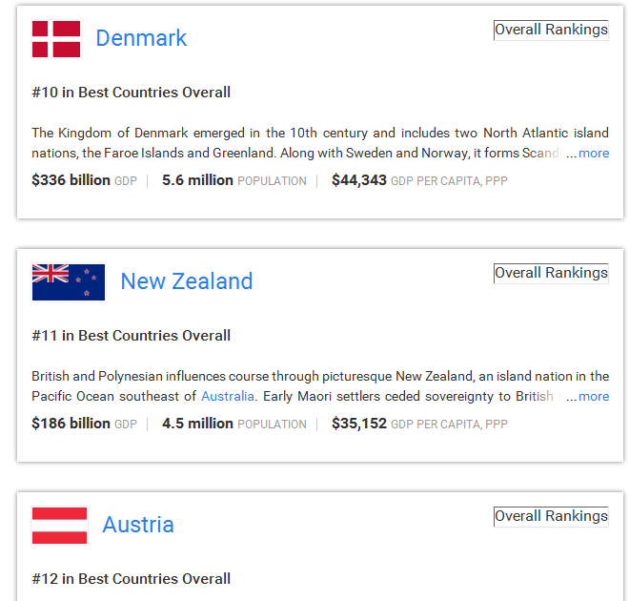Click New Zealand's 4.5 million population figure
The height and width of the screenshot is (601, 629).
[197, 424]
